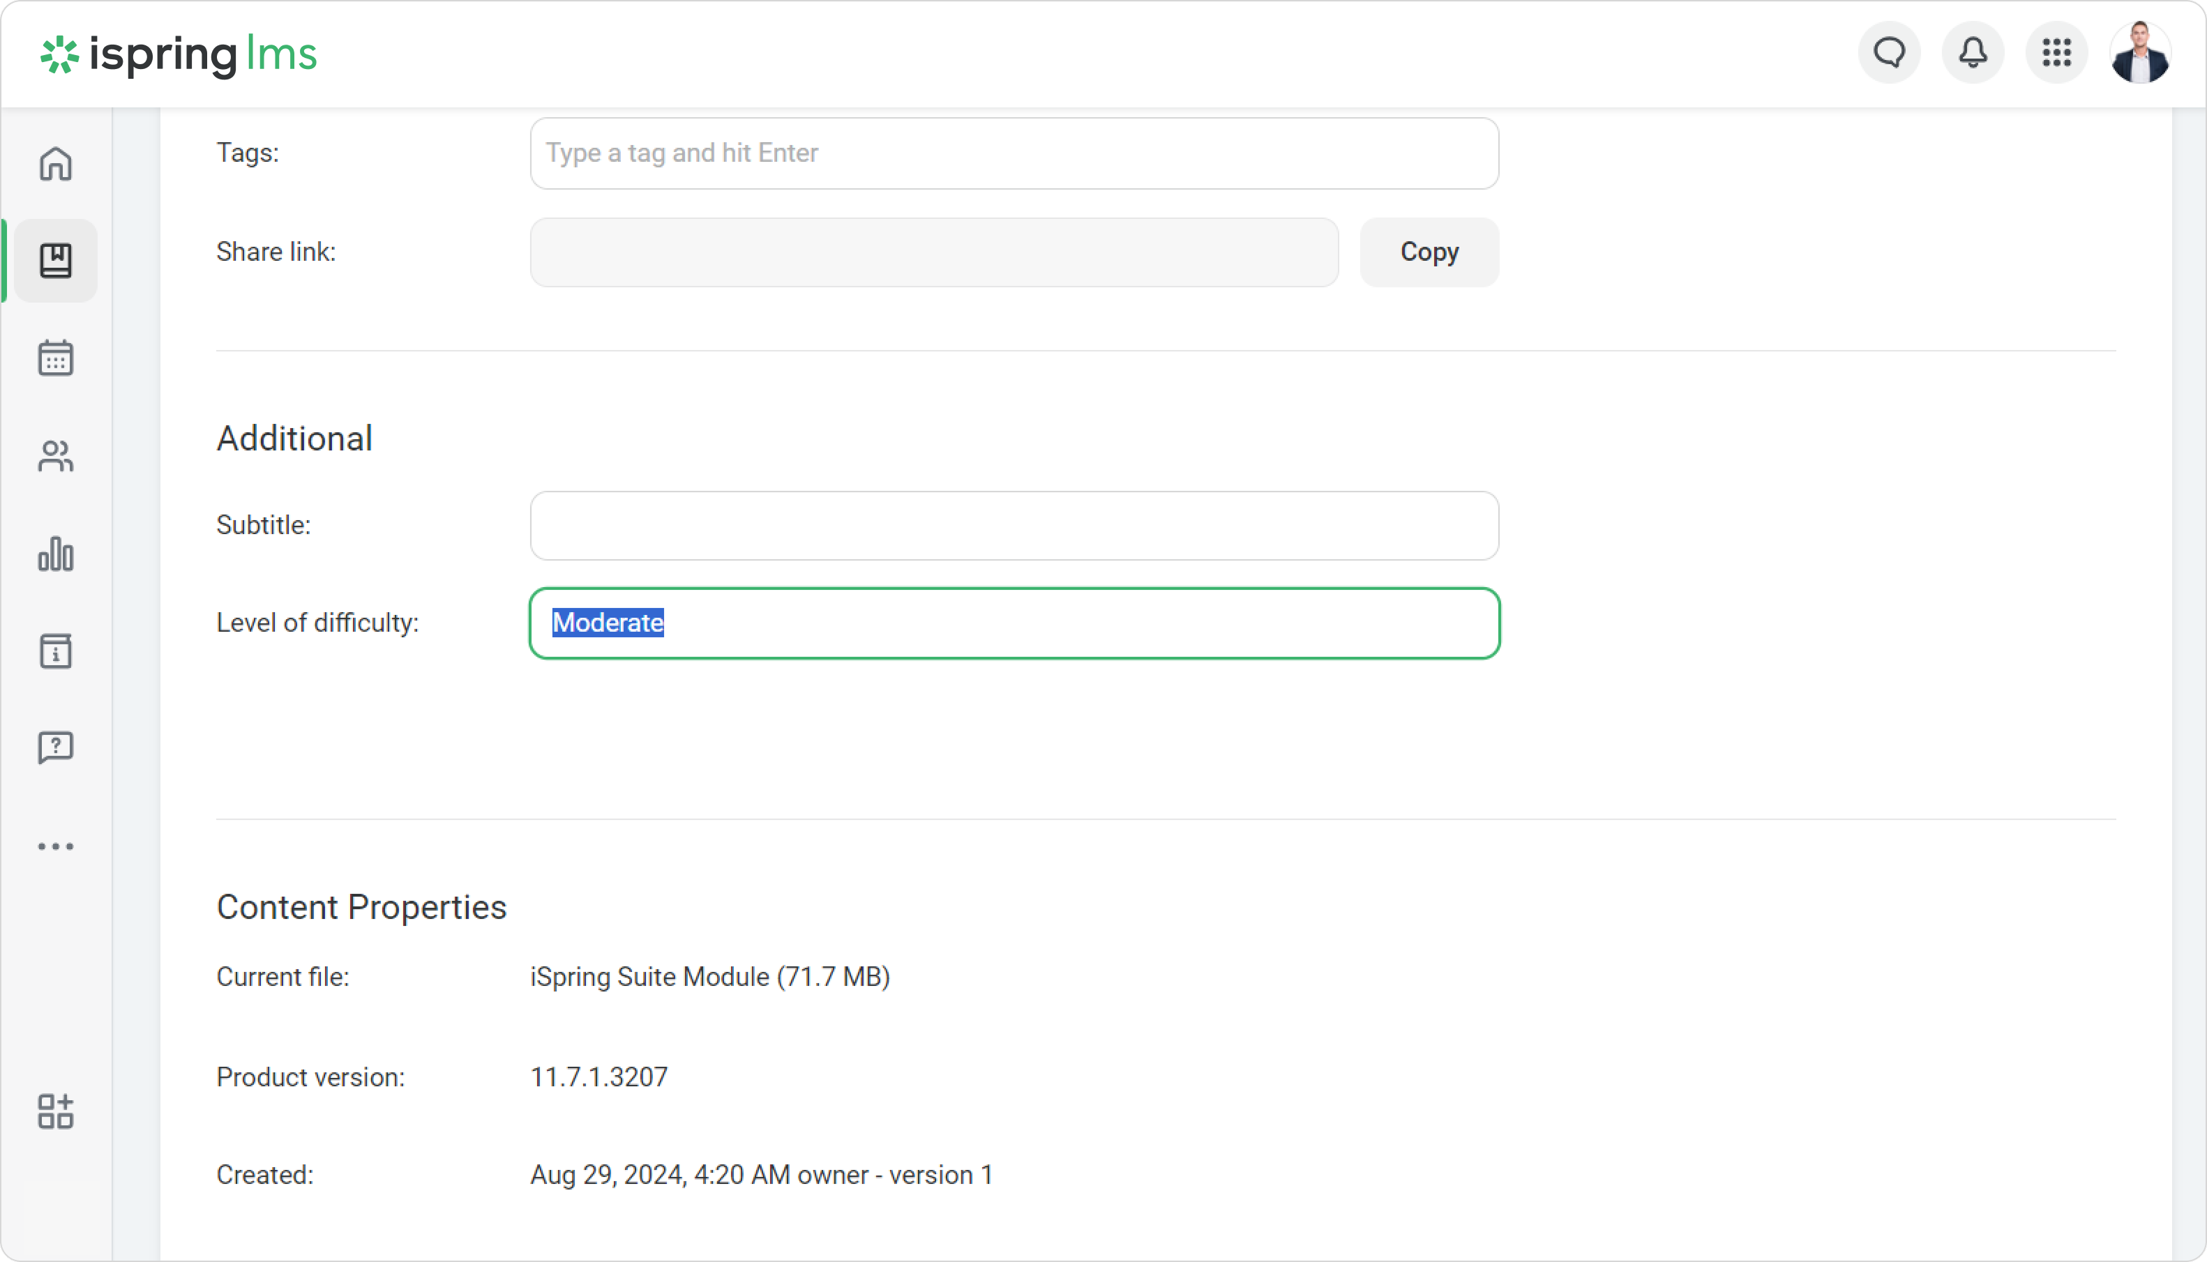Open the apps grid launcher menu
This screenshot has width=2207, height=1262.
coord(2056,53)
